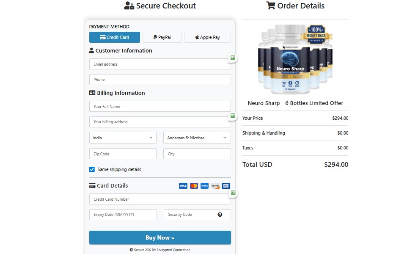Choose Apple Pay payment option
The height and width of the screenshot is (254, 418).
[207, 37]
